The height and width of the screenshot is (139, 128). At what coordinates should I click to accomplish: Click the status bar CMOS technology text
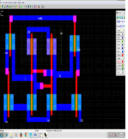pos(54,130)
